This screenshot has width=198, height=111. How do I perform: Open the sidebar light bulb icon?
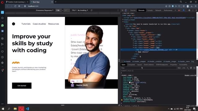point(2,70)
